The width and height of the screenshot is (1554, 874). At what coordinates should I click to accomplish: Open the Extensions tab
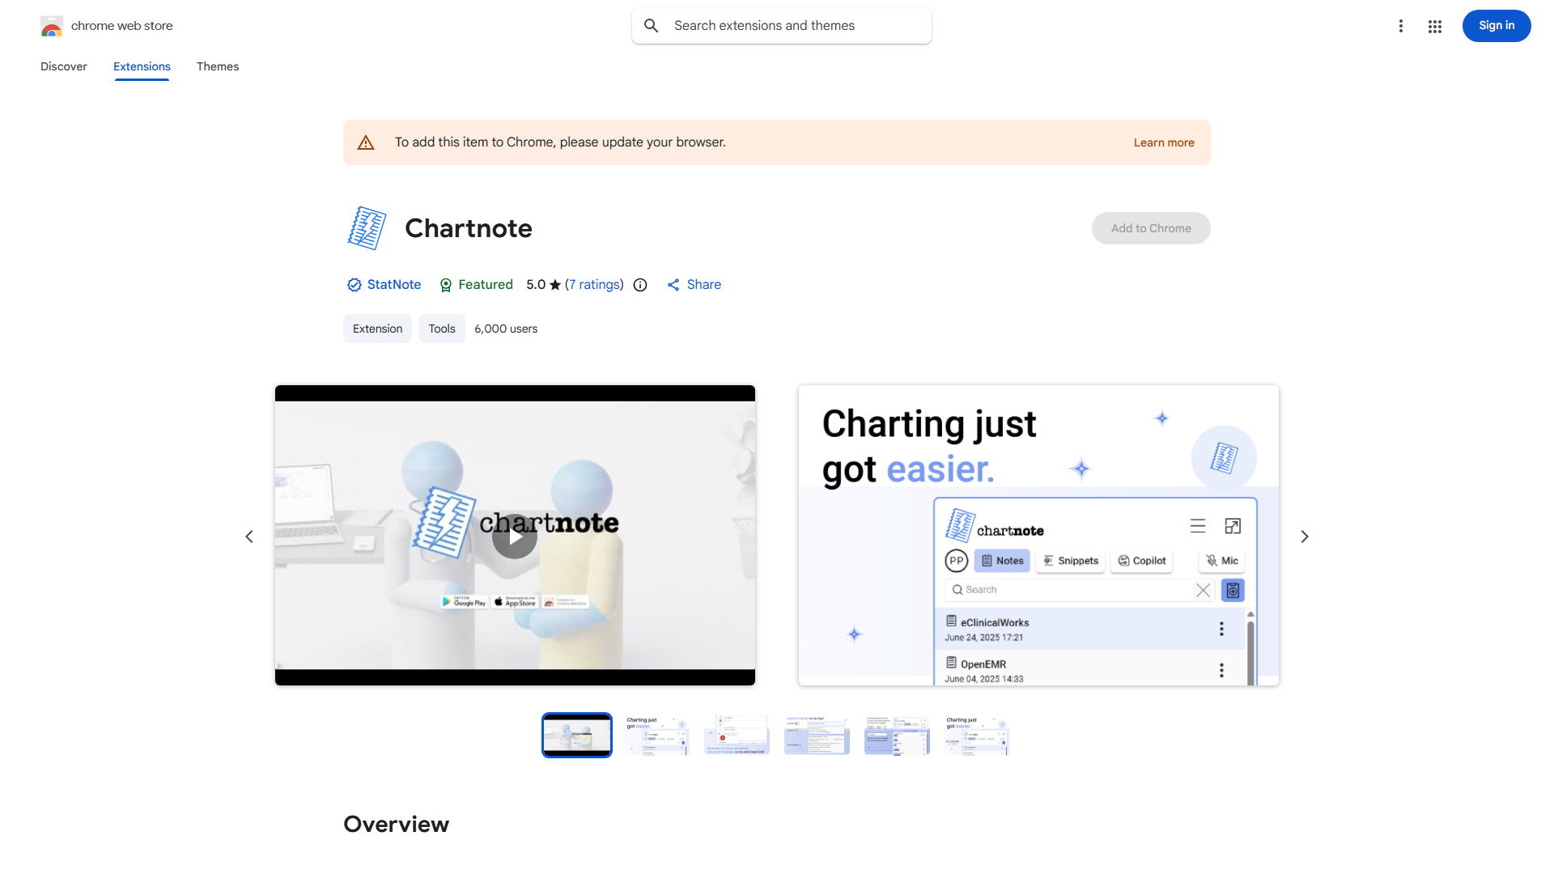(x=142, y=66)
